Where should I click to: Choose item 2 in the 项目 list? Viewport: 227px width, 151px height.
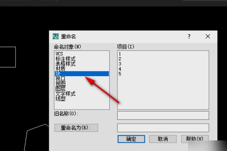[120, 59]
